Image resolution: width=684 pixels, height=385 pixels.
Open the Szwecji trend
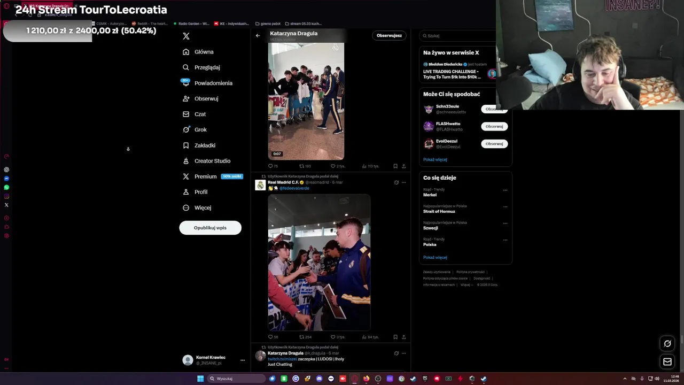pyautogui.click(x=431, y=228)
